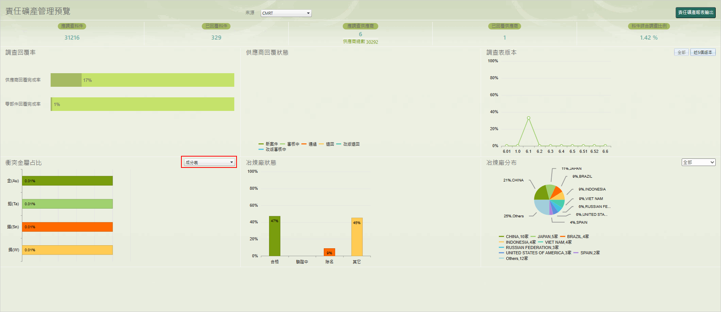
Task: Toggle the 新案件 legend item
Action: point(268,144)
